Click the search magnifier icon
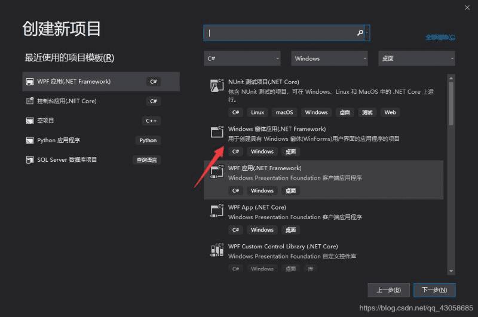Image resolution: width=478 pixels, height=317 pixels. (360, 33)
